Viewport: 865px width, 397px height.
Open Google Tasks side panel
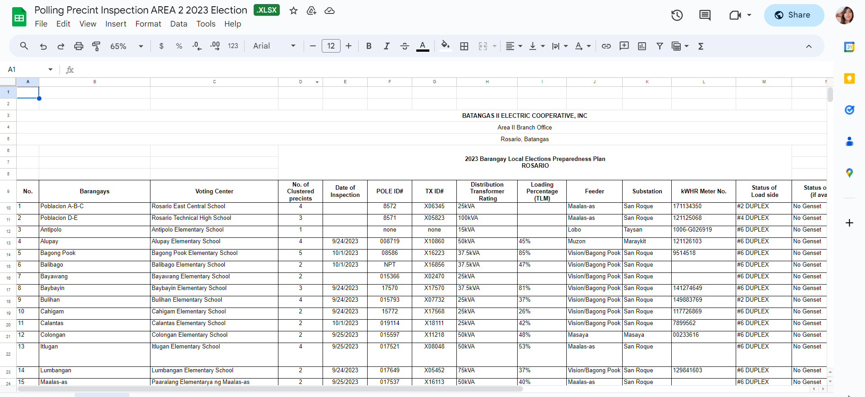[849, 110]
